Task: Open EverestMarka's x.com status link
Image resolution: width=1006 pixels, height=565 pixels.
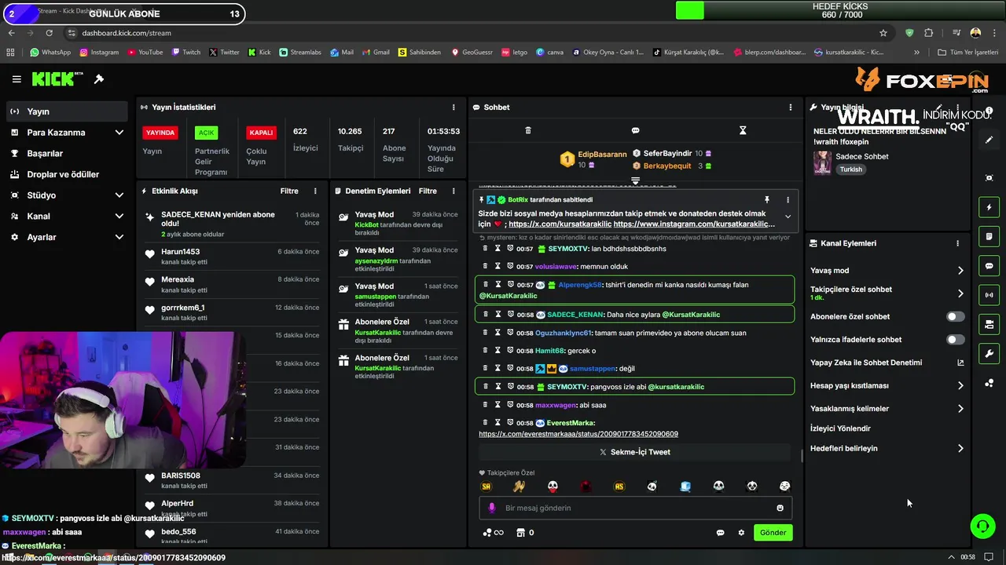Action: point(578,434)
